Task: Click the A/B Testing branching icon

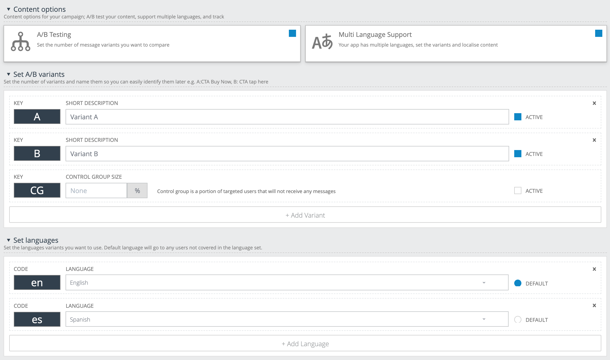Action: point(20,42)
